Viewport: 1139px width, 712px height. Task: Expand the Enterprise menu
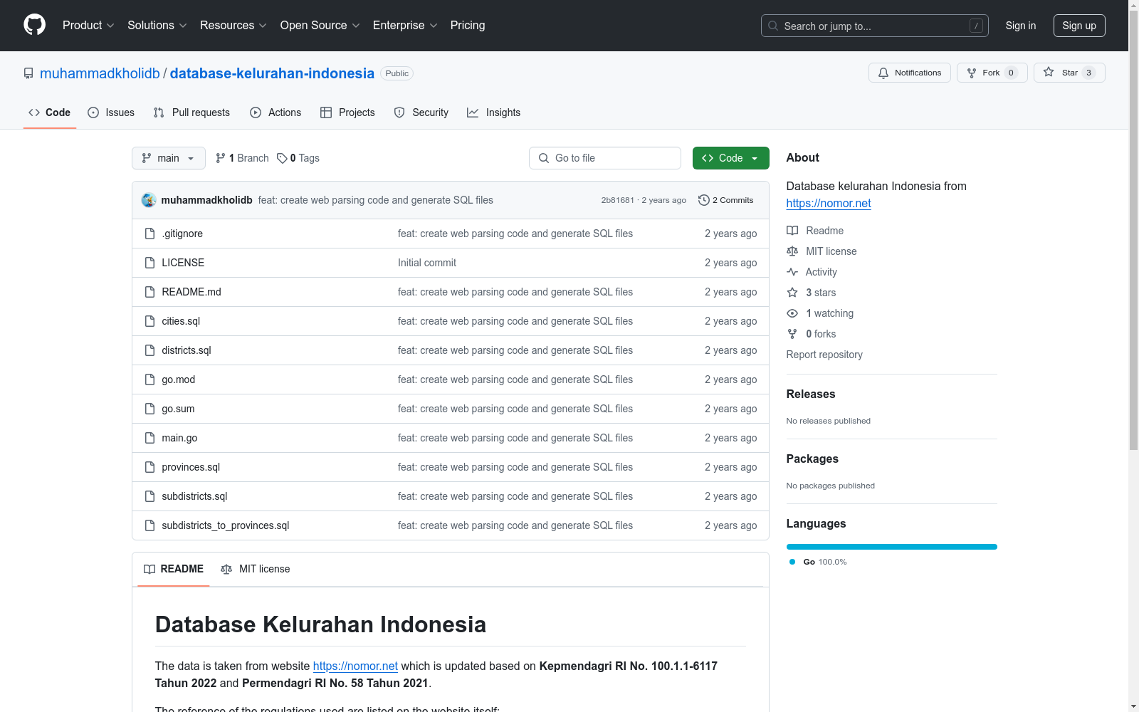(405, 25)
